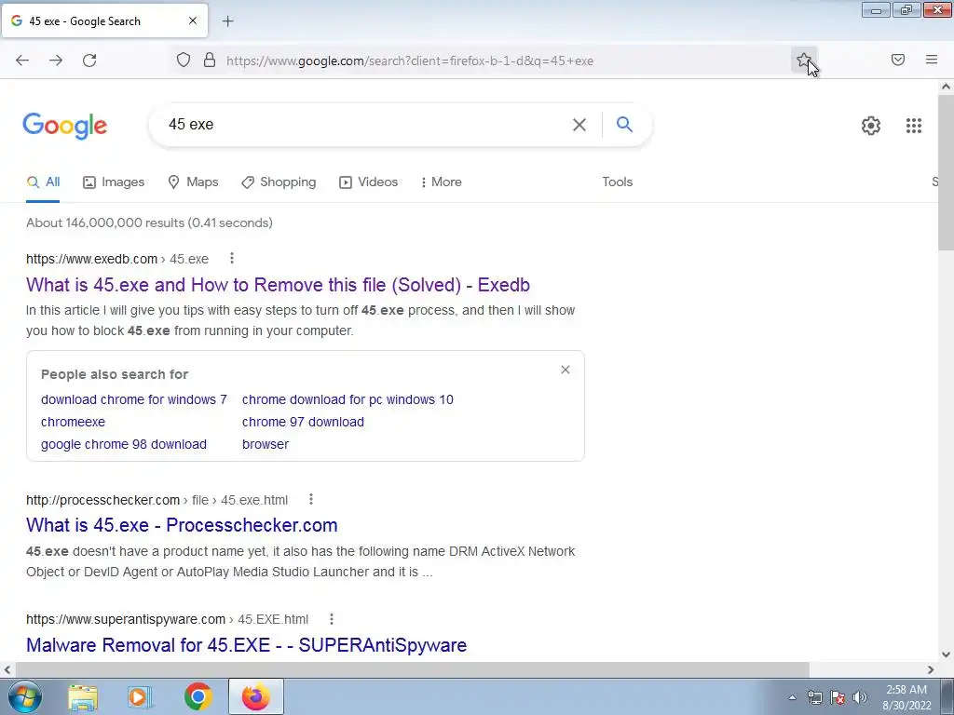The width and height of the screenshot is (954, 715).
Task: Click scroll up arrow on vertical scrollbar
Action: pos(946,87)
